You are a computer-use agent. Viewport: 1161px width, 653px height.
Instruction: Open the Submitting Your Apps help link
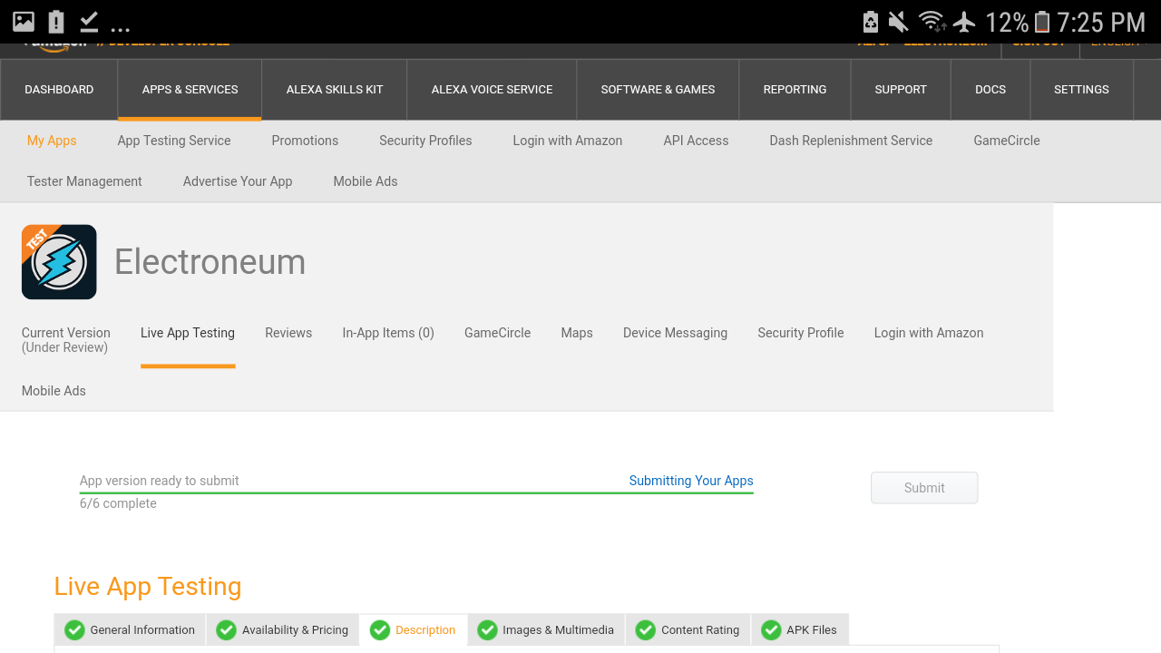click(x=691, y=481)
